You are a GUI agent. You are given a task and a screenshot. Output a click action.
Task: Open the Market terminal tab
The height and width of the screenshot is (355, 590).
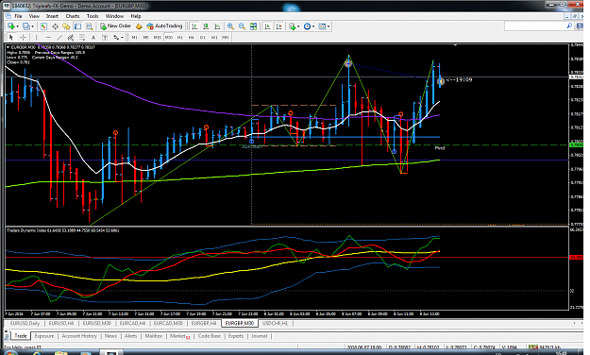coord(179,336)
